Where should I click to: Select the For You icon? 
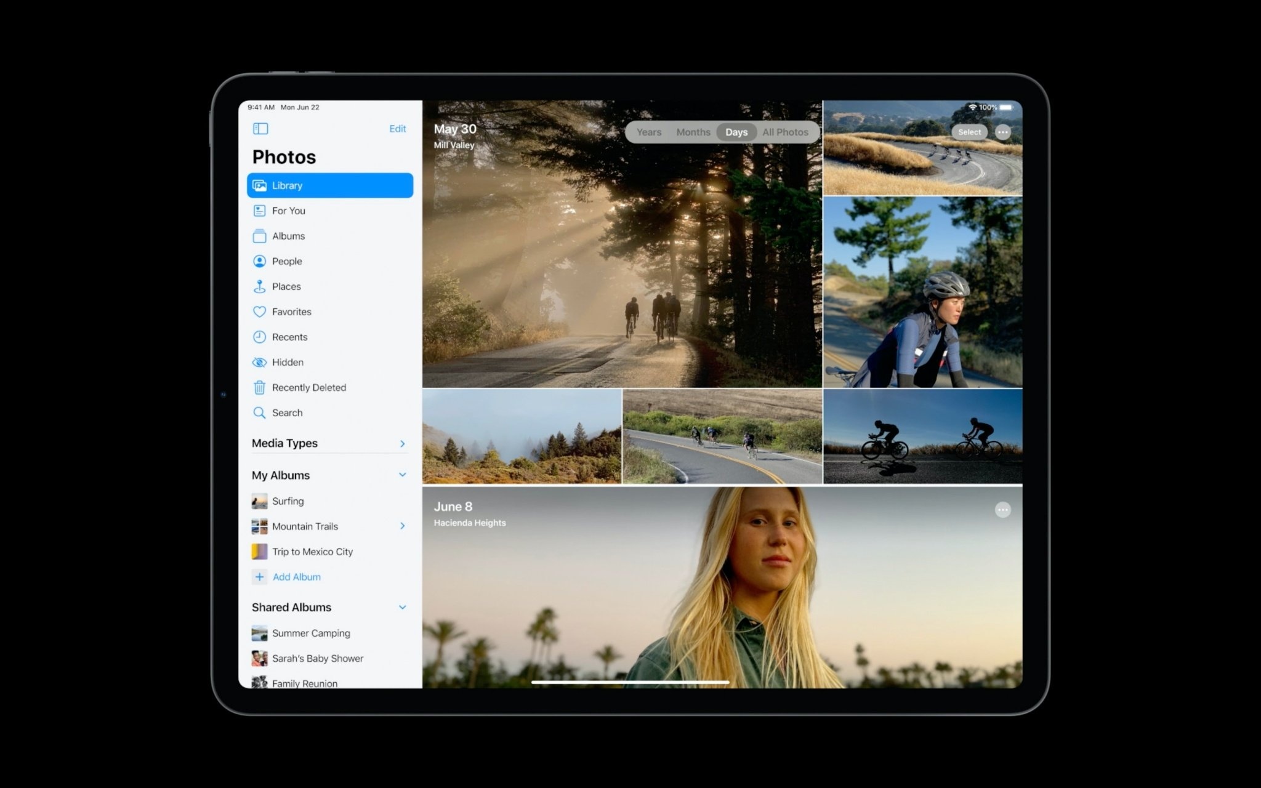259,211
